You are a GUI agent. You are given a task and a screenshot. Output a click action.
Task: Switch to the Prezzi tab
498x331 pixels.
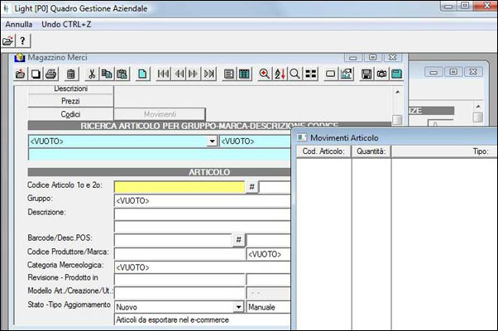tap(70, 101)
